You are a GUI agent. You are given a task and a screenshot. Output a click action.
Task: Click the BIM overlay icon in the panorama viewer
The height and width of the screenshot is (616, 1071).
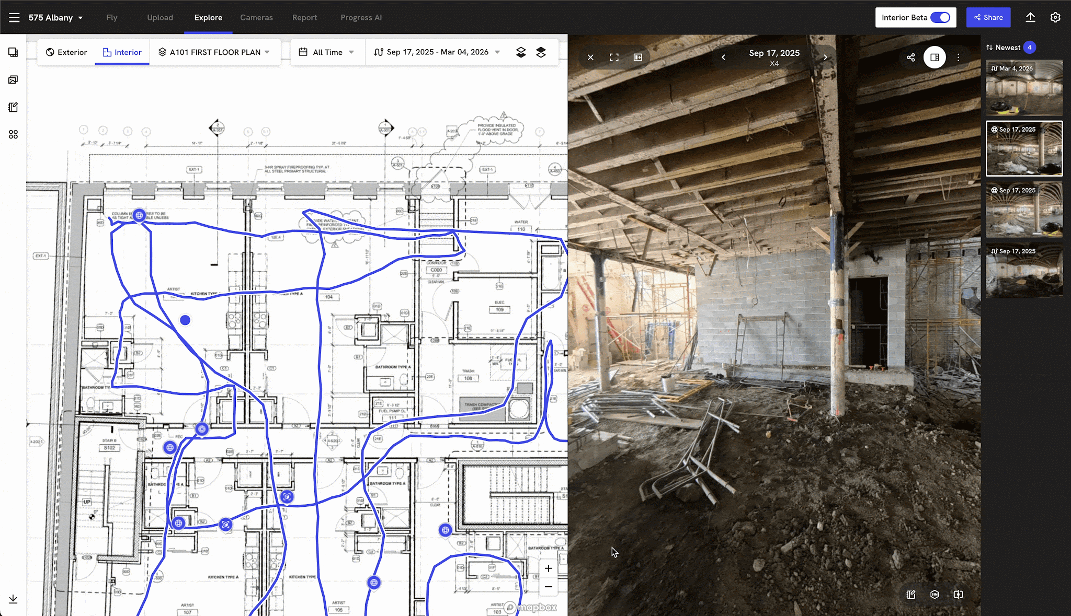(x=935, y=594)
